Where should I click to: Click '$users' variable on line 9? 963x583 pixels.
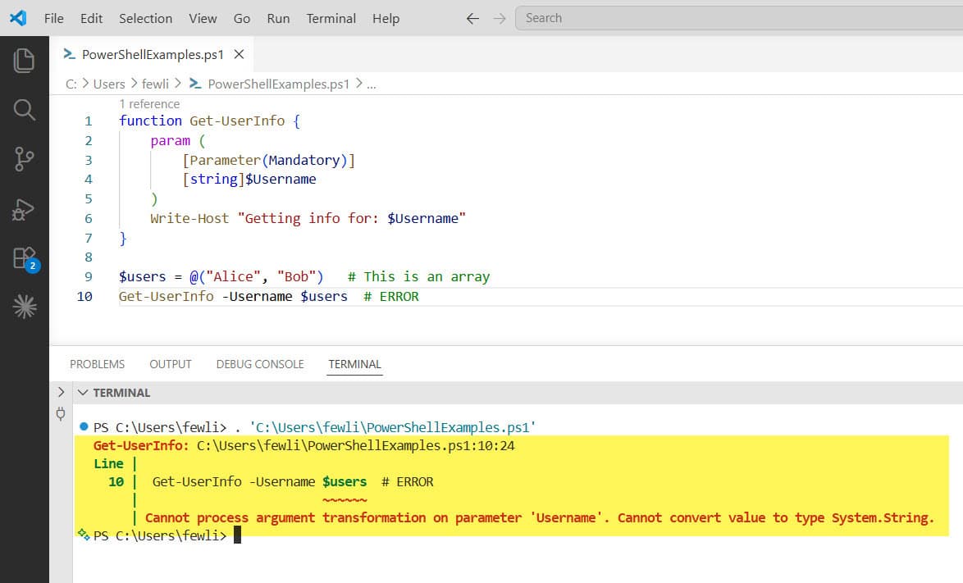(x=143, y=277)
